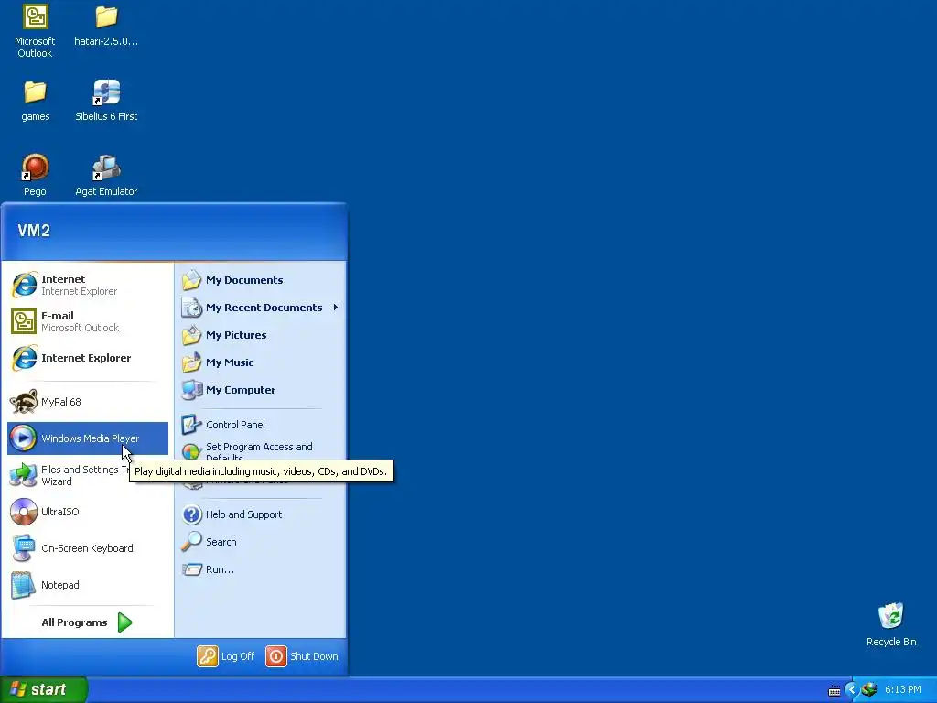Open Notepad from Start menu
Image resolution: width=937 pixels, height=703 pixels.
(x=87, y=585)
